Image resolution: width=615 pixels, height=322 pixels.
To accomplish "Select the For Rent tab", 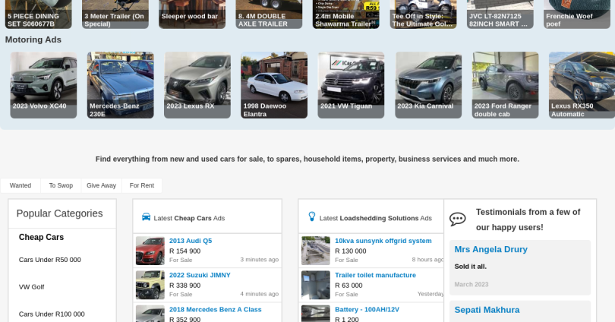I will tap(141, 185).
